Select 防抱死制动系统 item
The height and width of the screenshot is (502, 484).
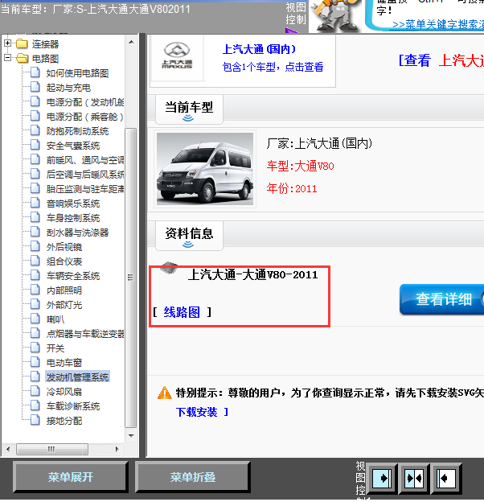pos(77,131)
